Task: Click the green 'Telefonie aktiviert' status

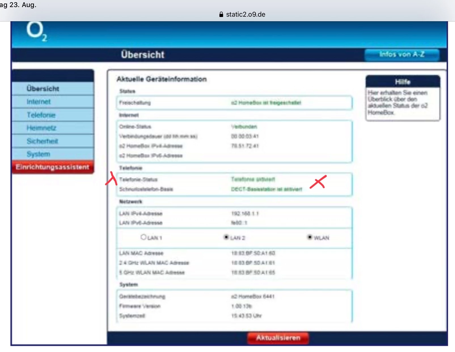Action: pos(253,179)
